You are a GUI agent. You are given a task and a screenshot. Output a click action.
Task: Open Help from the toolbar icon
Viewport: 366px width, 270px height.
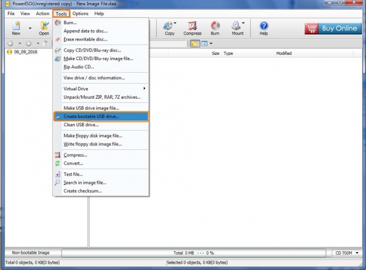pyautogui.click(x=264, y=28)
